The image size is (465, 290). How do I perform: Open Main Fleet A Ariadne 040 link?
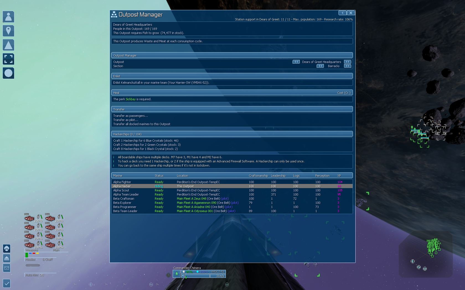pos(193,207)
